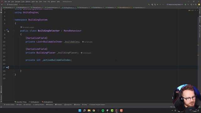The image size is (201, 113).
Task: Click the 'Unchanged' hint after _buildingPlacer
Action: (86, 53)
